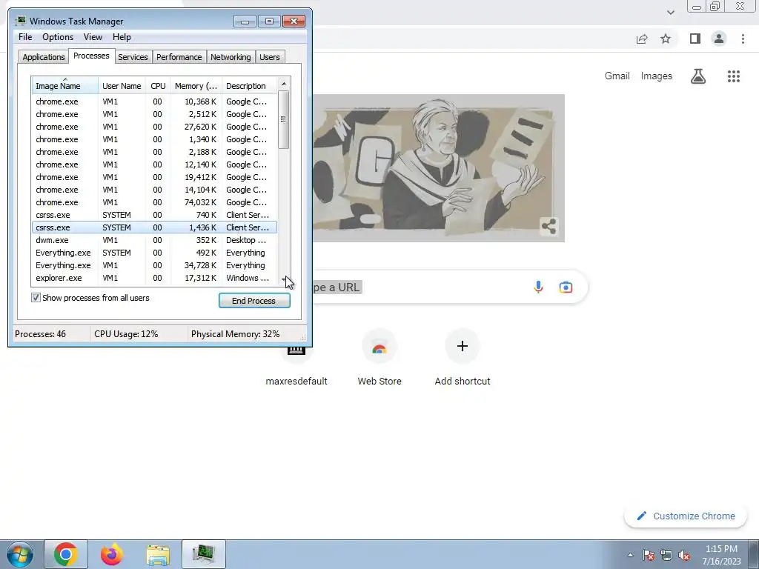759x569 pixels.
Task: Open Chrome three-dot menu
Action: pos(743,39)
